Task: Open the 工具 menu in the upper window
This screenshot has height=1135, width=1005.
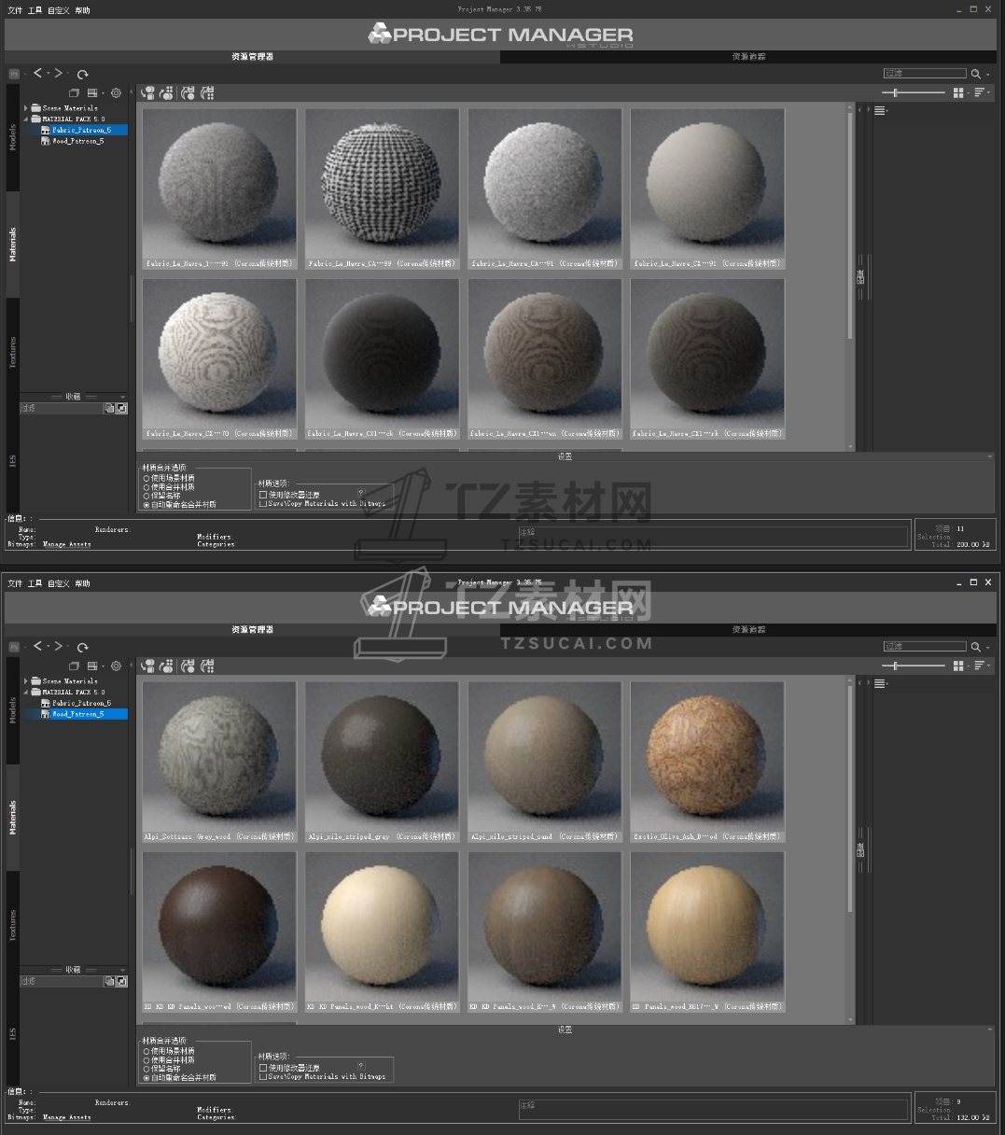Action: click(35, 10)
